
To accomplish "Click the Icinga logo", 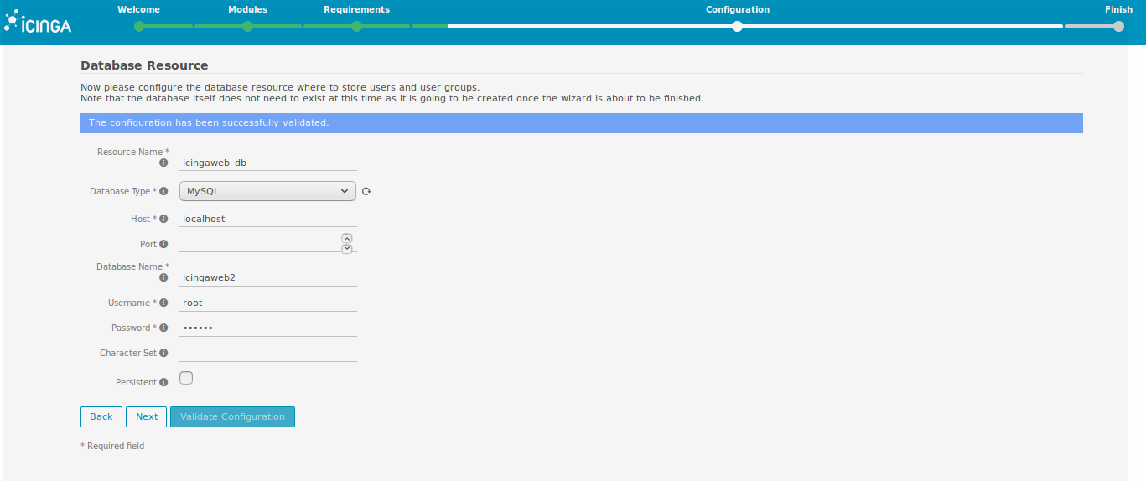I will (x=39, y=22).
